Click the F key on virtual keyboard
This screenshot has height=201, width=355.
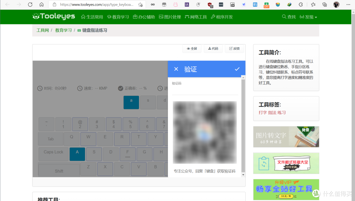tap(128, 154)
